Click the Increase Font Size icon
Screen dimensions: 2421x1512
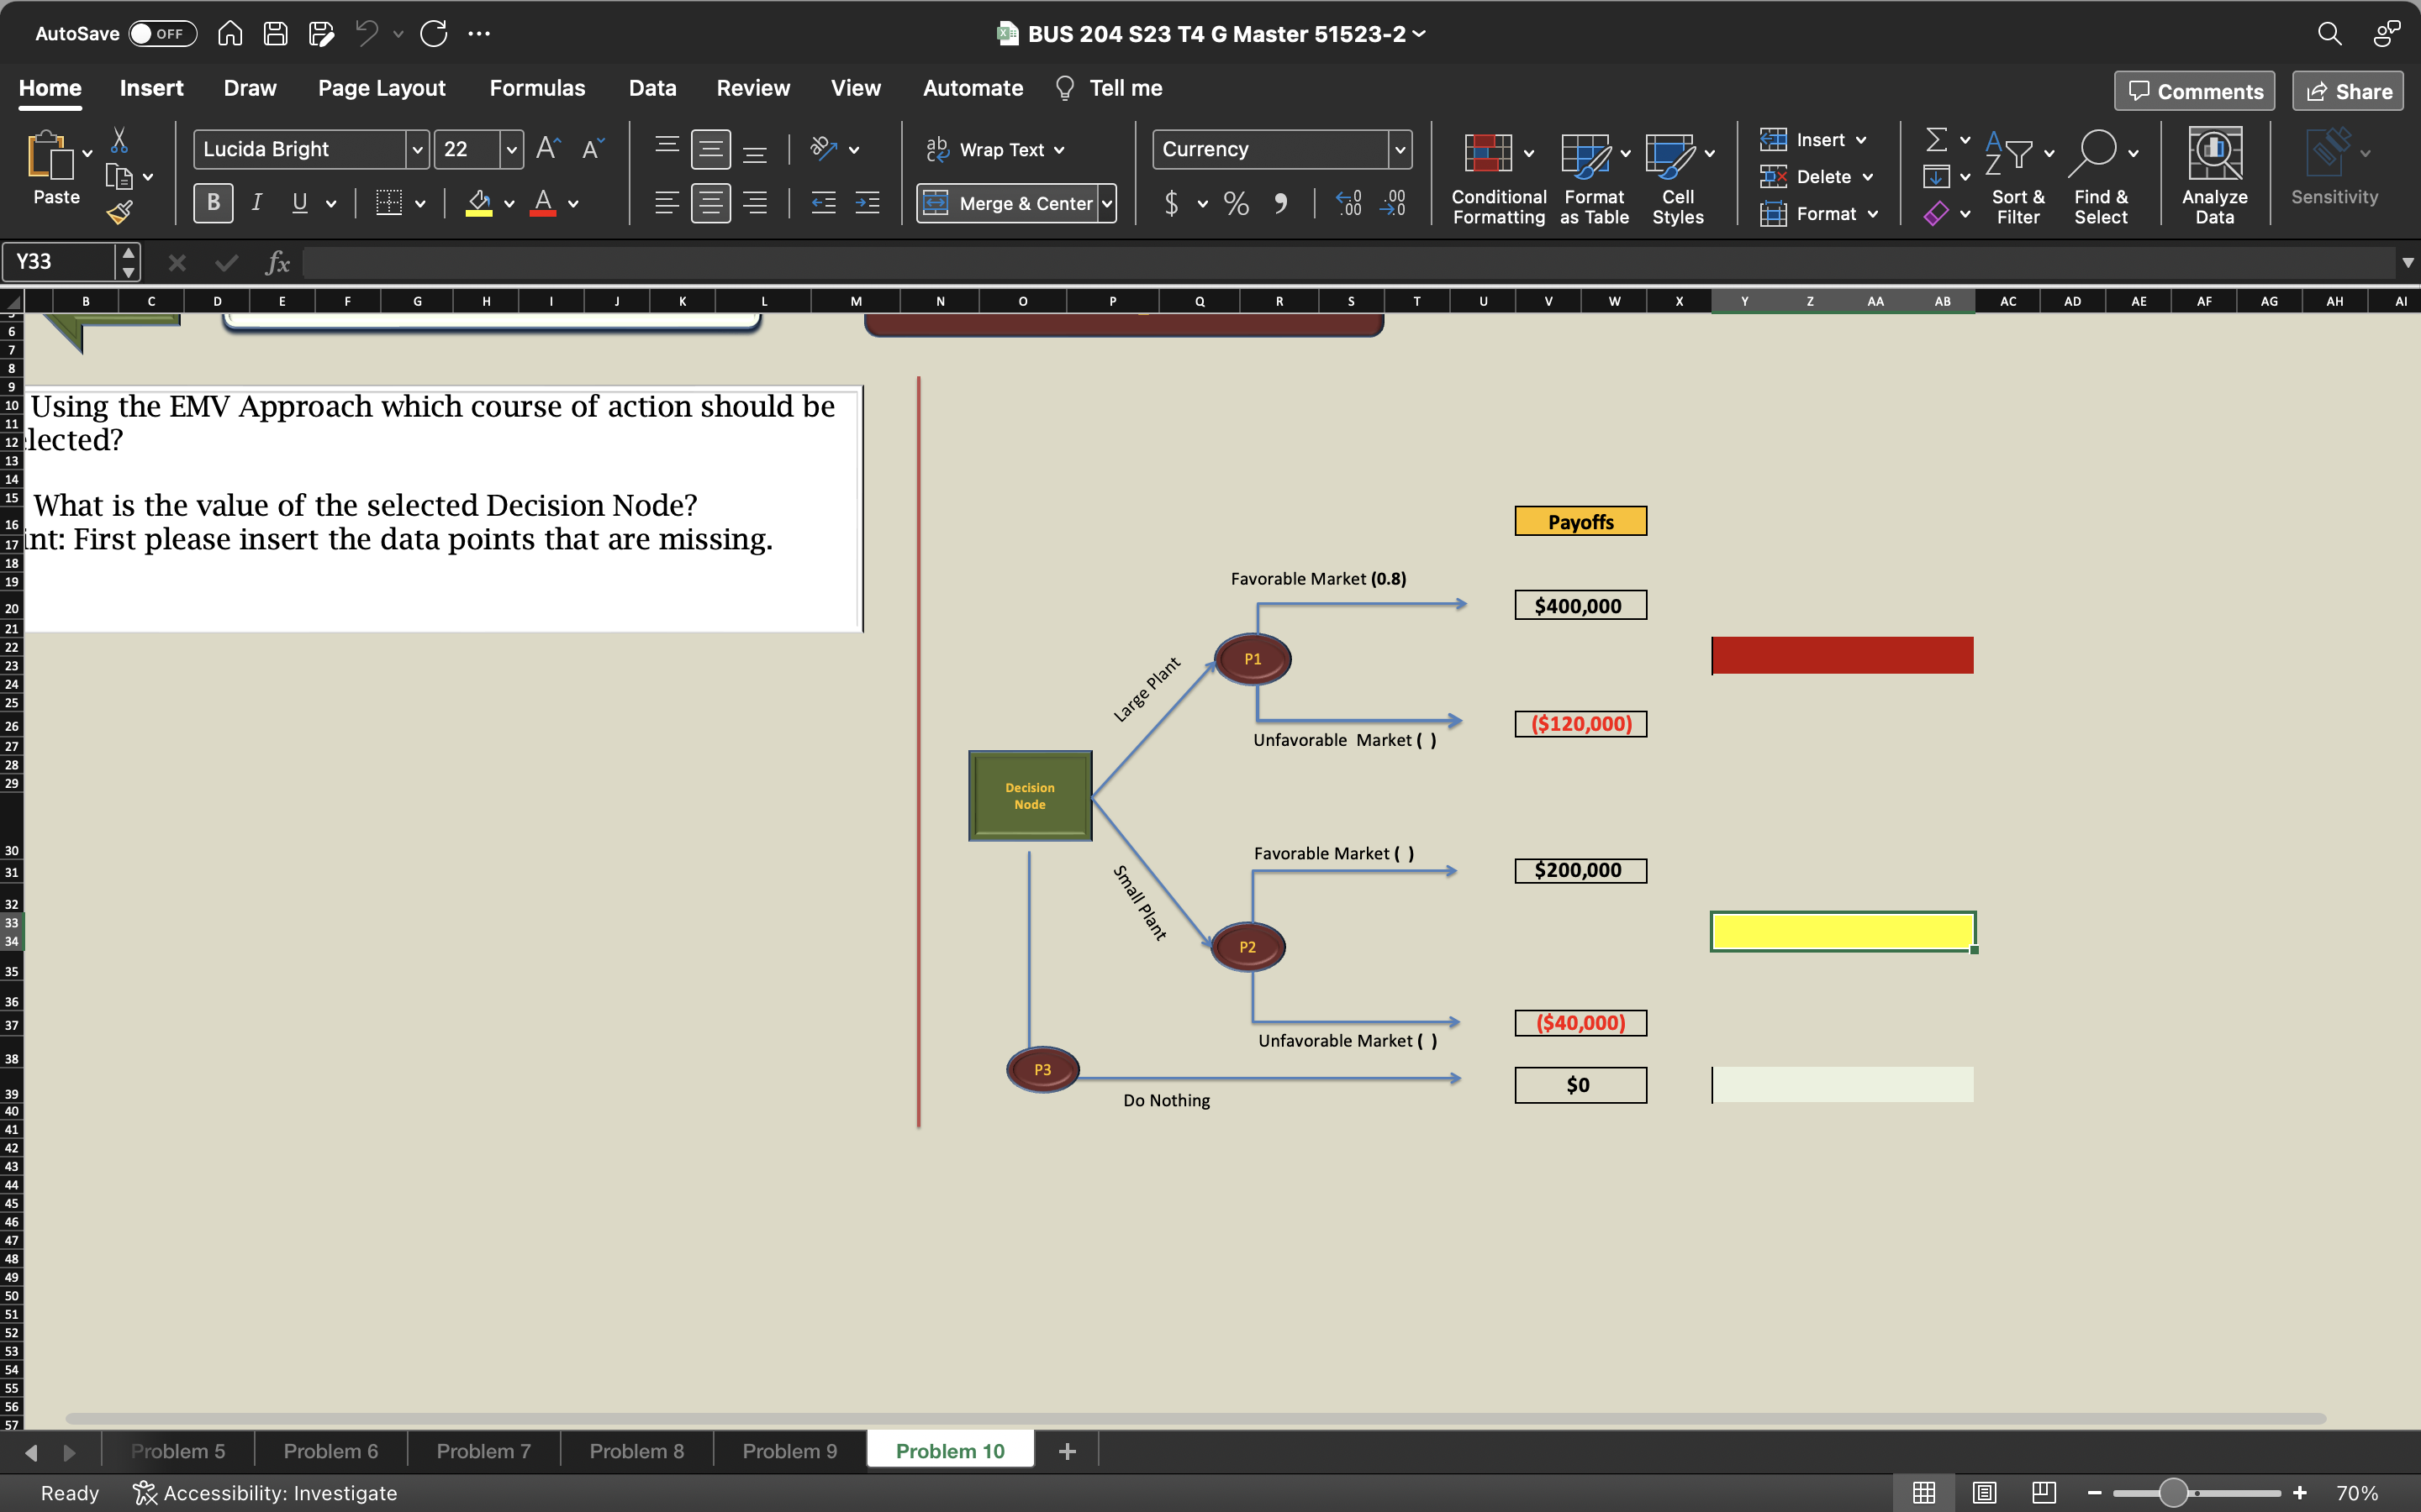(x=548, y=149)
